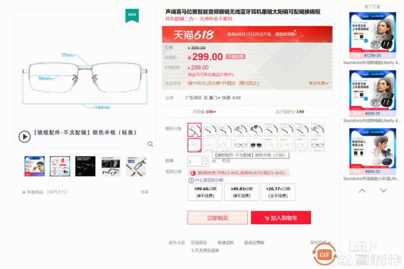404x269 pixels.
Task: Play the product video on main image
Action: tap(24, 137)
